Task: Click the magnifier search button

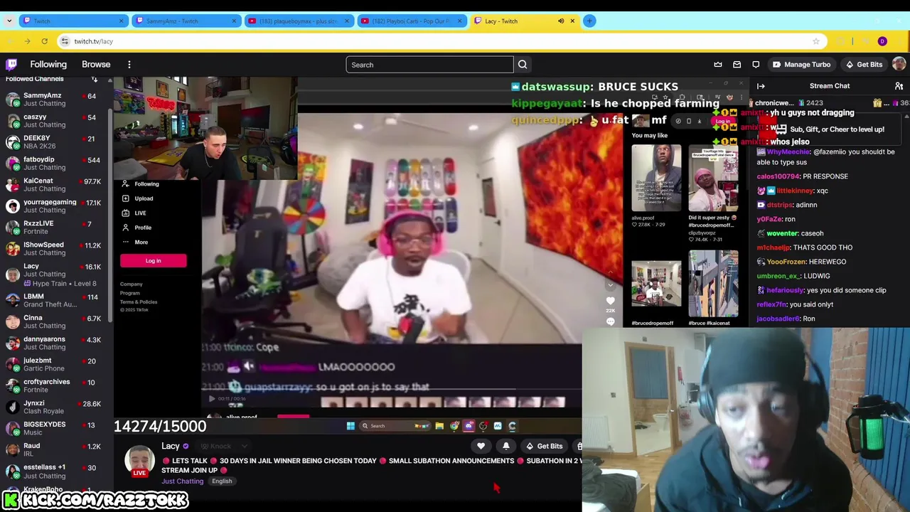Action: point(523,65)
